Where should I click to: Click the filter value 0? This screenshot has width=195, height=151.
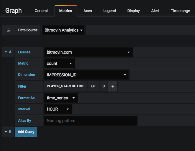point(104,86)
